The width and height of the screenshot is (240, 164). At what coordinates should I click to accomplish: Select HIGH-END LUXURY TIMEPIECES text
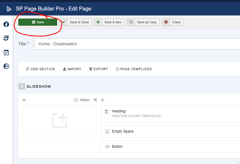[136, 116]
